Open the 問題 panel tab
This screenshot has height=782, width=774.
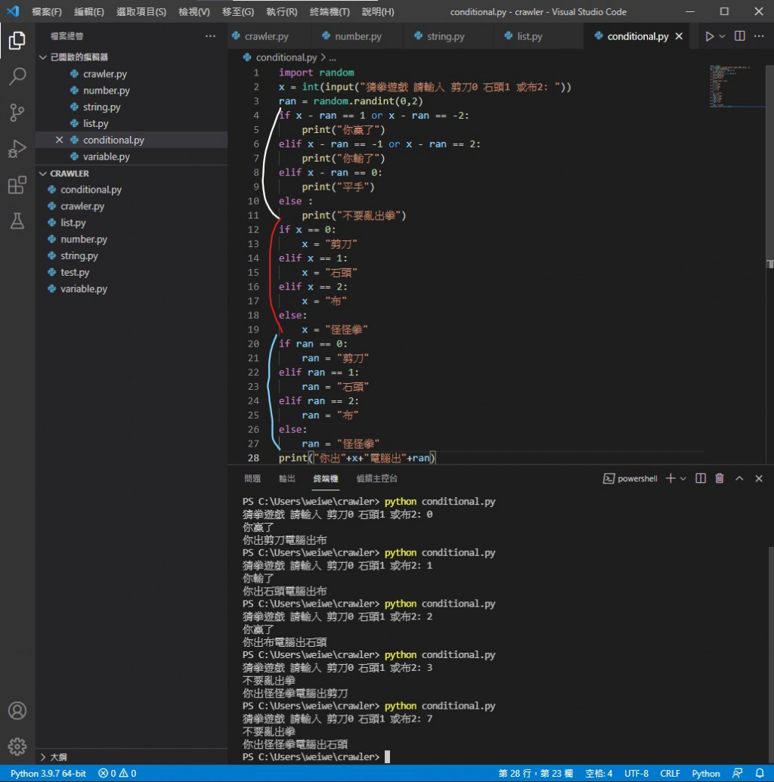[x=252, y=478]
